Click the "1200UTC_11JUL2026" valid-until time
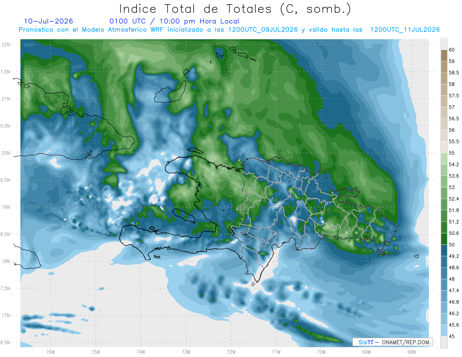The image size is (462, 357). (405, 30)
